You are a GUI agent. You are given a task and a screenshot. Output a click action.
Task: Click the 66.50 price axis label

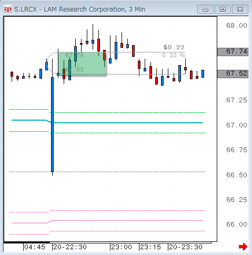tap(236, 175)
